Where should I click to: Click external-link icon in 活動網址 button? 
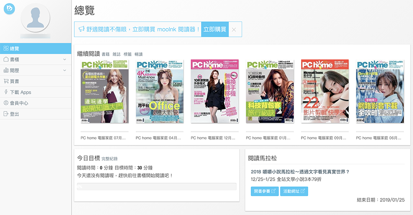pyautogui.click(x=303, y=191)
